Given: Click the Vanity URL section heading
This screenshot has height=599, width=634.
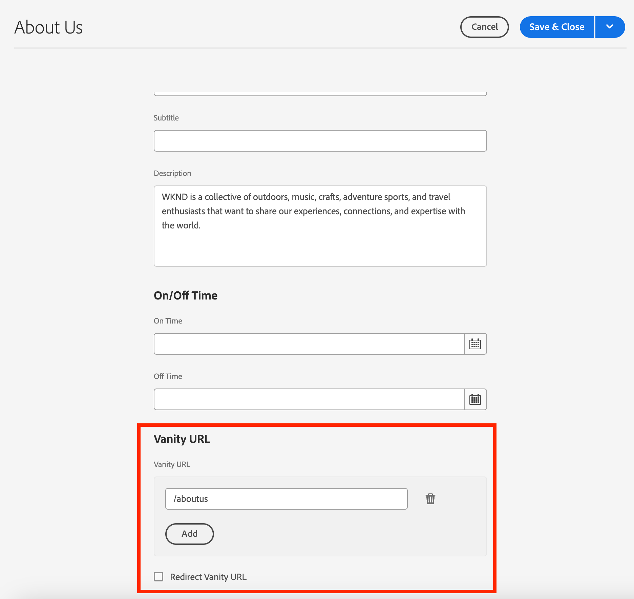Looking at the screenshot, I should click(x=182, y=439).
